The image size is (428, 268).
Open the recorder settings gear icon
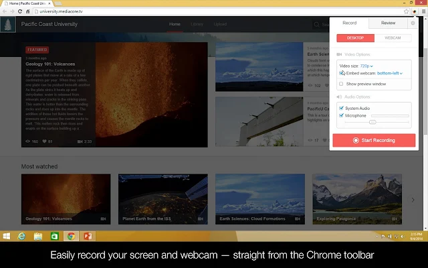click(413, 23)
